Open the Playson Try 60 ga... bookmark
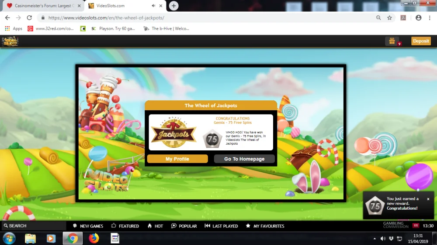Screen dimensions: 437x245 (113, 28)
